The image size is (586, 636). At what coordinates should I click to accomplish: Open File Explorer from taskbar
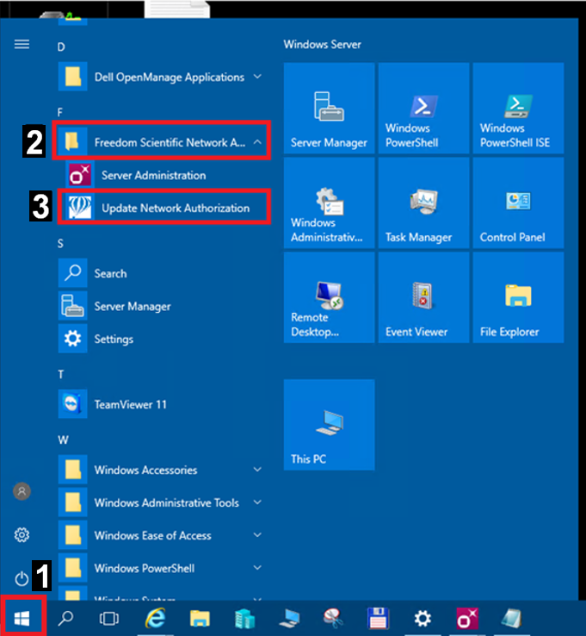tap(200, 619)
